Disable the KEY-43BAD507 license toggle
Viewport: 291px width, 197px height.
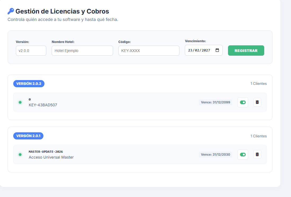pos(243,102)
